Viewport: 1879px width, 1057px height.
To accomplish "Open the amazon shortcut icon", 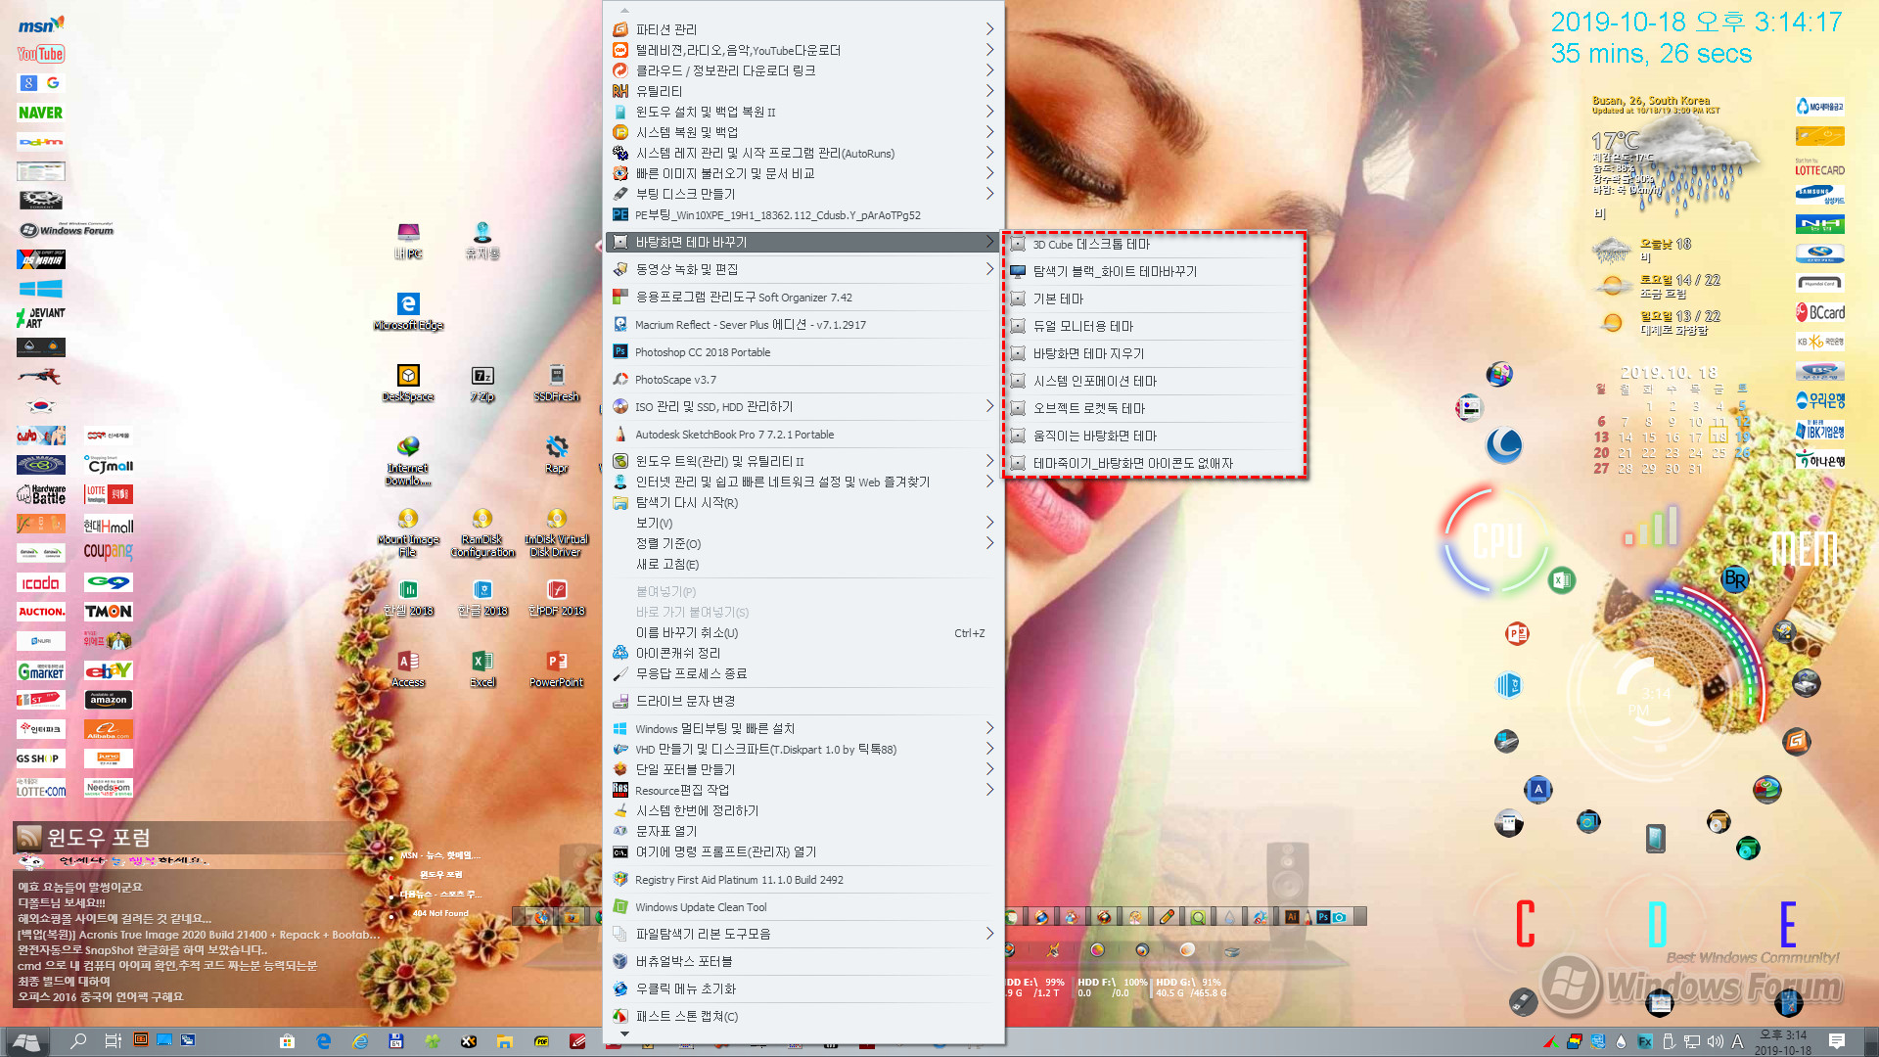I will (x=109, y=700).
